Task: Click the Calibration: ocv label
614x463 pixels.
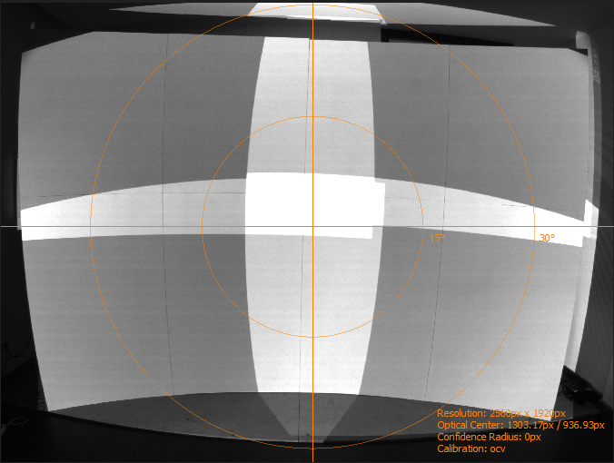Action: pyautogui.click(x=471, y=448)
